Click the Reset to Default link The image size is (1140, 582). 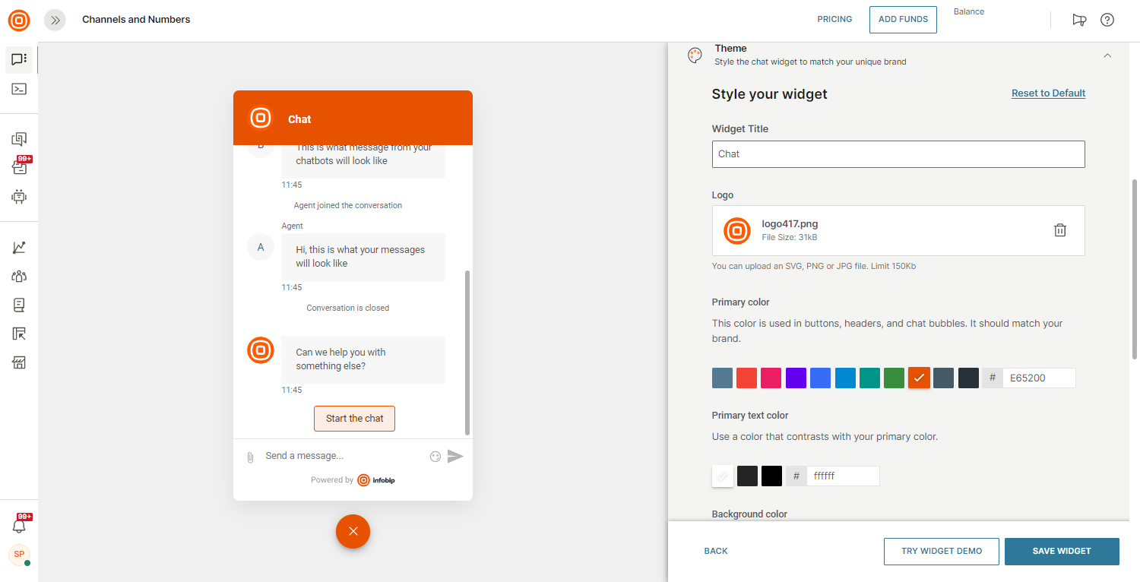[1048, 93]
